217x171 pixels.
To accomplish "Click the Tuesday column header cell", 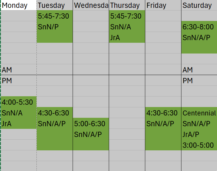I will coord(55,6).
